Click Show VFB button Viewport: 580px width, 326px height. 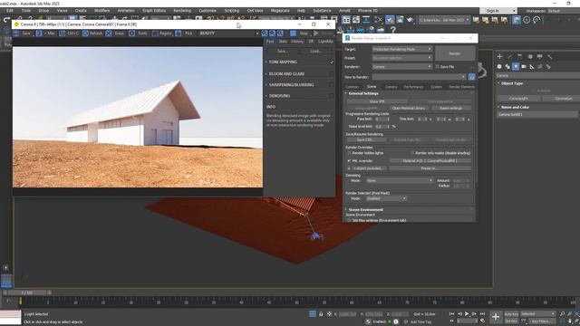[x=377, y=101]
